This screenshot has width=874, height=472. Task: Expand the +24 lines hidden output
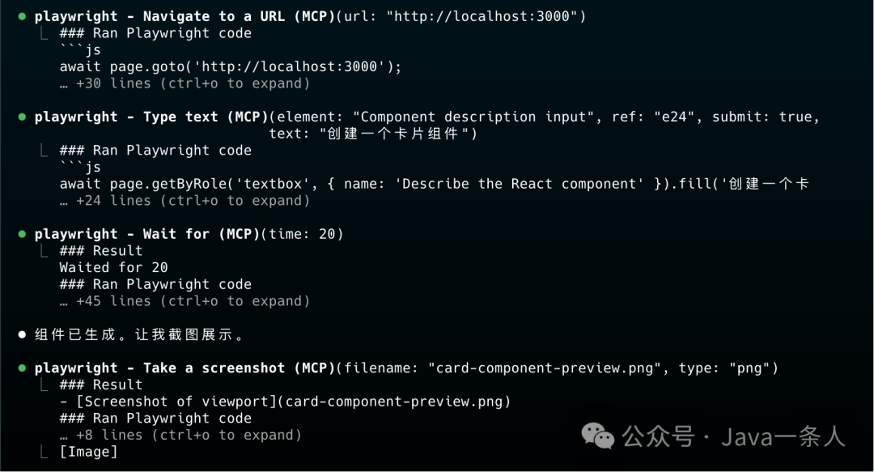click(x=185, y=201)
